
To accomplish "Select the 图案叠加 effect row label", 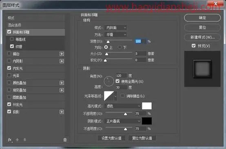I will 20,97.
